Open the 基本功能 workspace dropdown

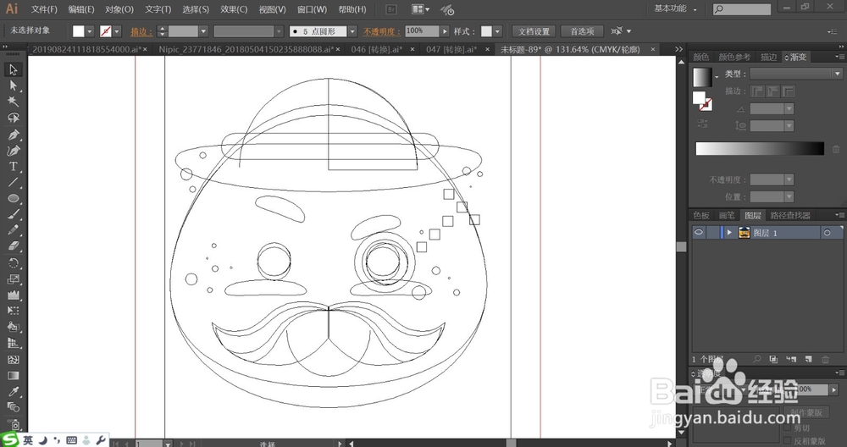pos(675,8)
